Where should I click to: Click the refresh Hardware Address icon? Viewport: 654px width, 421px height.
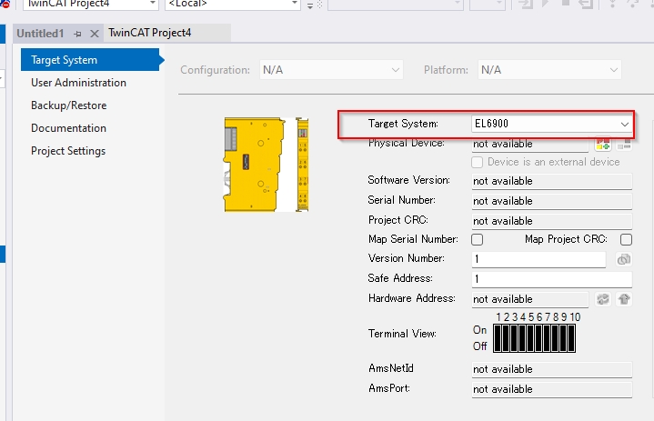point(603,299)
